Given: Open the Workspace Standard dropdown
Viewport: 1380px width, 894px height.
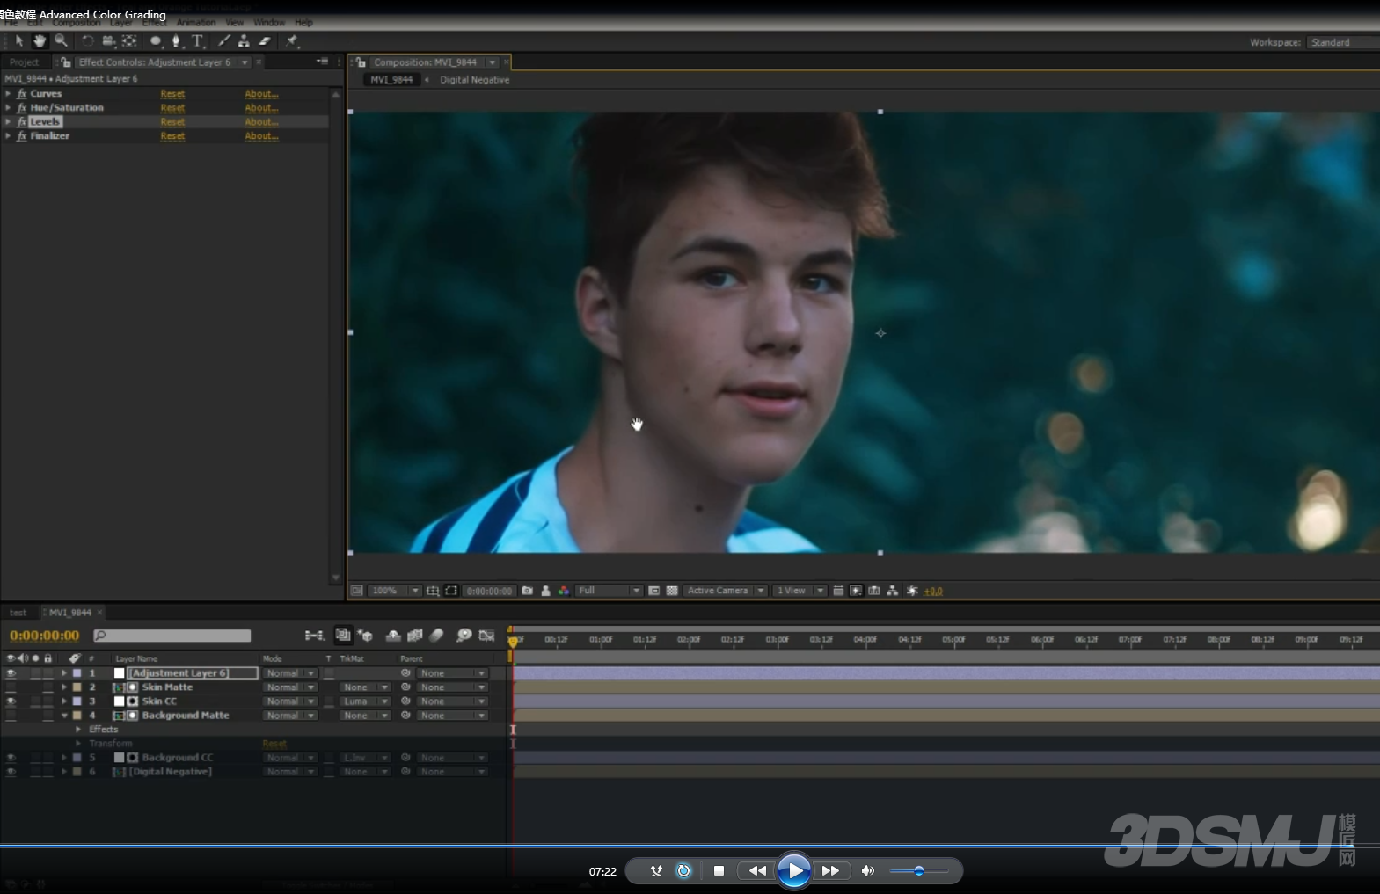Looking at the screenshot, I should [x=1343, y=42].
